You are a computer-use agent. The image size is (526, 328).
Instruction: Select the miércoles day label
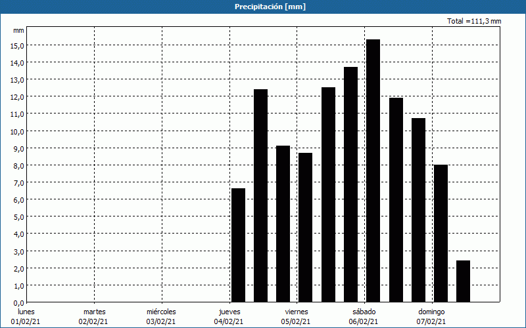coord(161,312)
